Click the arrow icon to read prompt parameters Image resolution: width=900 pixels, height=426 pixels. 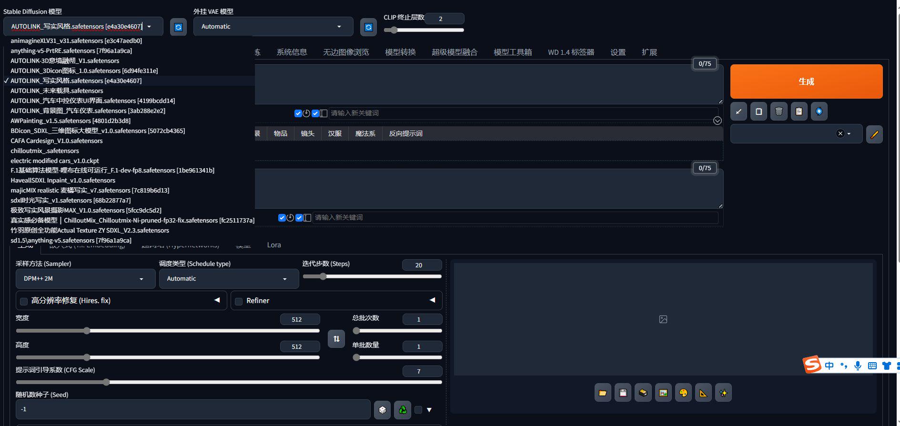[738, 112]
